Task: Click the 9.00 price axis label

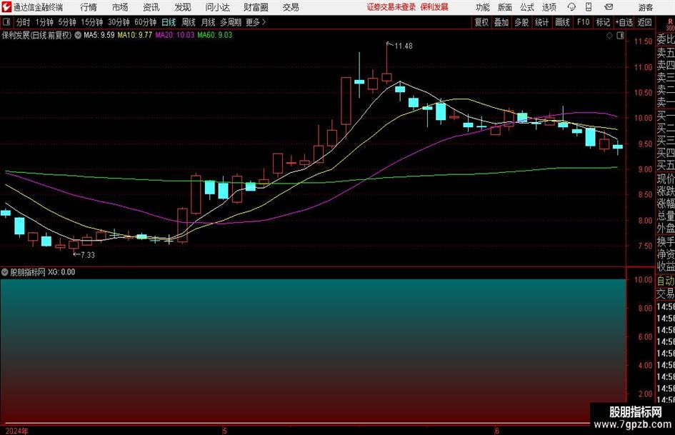Action: pyautogui.click(x=645, y=170)
